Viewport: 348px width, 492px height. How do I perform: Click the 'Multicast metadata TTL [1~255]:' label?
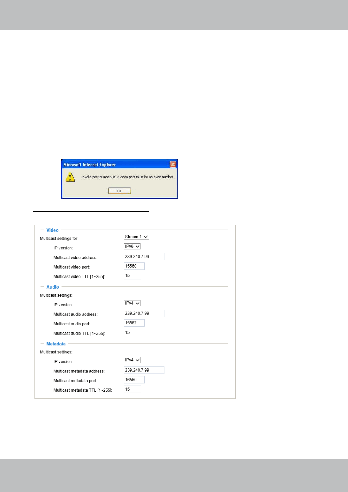click(x=83, y=390)
